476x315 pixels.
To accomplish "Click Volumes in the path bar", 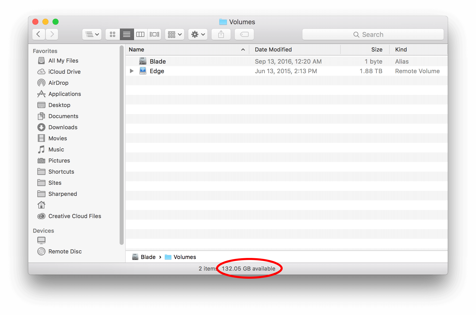I will (x=180, y=257).
